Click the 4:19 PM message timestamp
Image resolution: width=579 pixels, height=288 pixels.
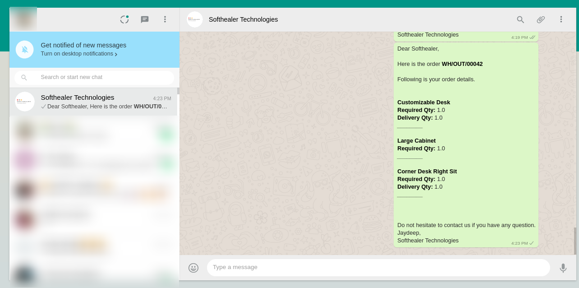[x=519, y=37]
